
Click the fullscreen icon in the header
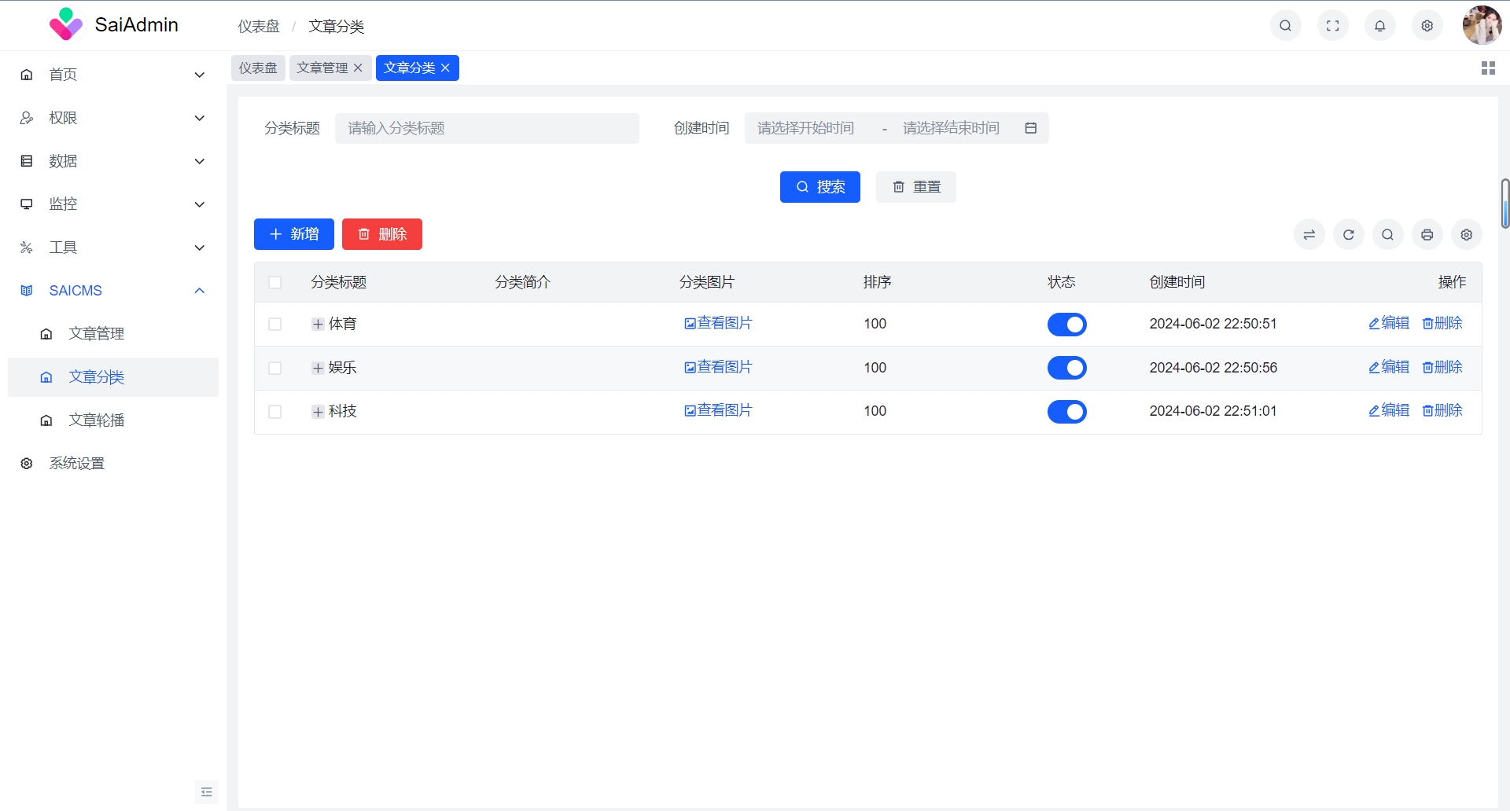[1332, 26]
